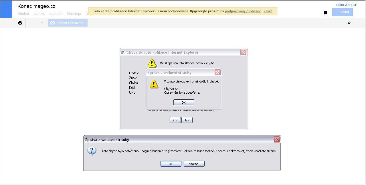Open the small dropdown arrow next to the print icon
This screenshot has height=185, width=366.
[42, 23]
